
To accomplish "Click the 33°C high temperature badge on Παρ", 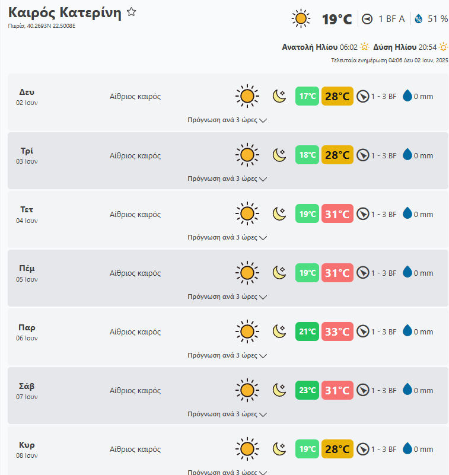I will tap(337, 331).
